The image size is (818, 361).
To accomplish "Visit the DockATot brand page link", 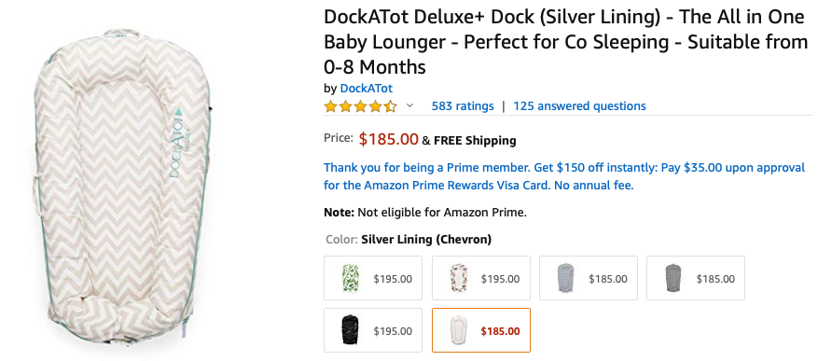I will tap(366, 89).
